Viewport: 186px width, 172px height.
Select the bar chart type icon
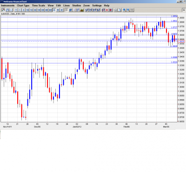coord(7,10)
